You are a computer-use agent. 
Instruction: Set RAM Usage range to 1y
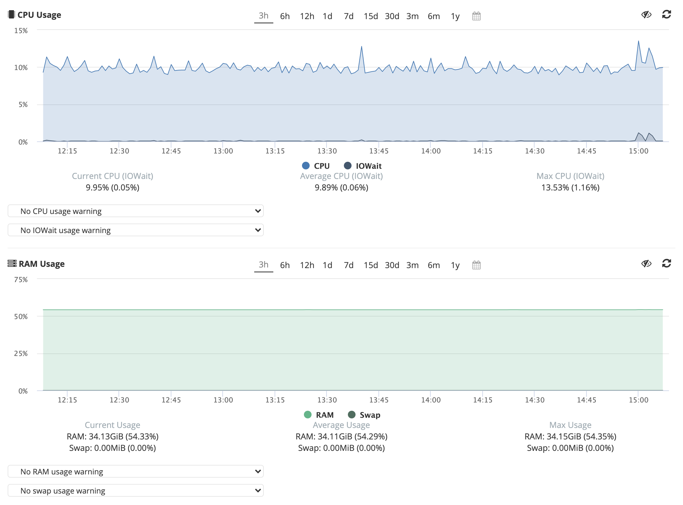[455, 265]
